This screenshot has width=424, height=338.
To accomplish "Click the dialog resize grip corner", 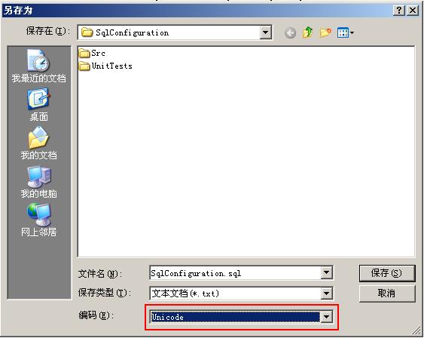I will tap(416, 330).
